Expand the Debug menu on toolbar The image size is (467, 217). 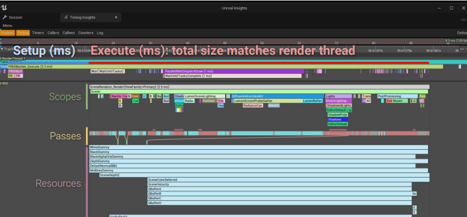click(462, 33)
